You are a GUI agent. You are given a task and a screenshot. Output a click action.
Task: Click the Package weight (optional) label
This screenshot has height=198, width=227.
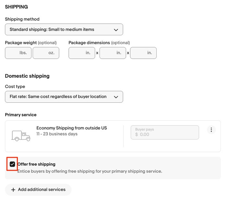tap(31, 42)
